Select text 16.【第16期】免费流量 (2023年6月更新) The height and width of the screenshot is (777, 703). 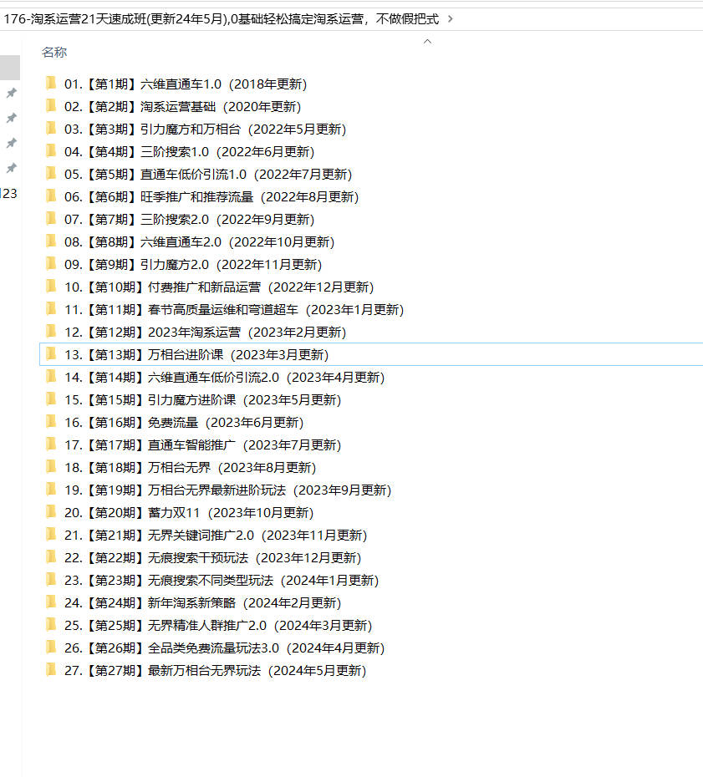[x=184, y=422]
